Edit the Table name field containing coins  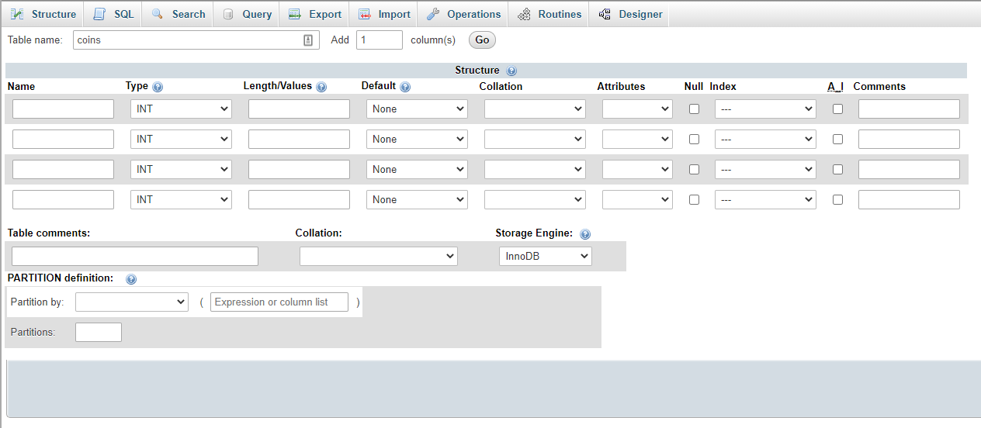(x=196, y=40)
